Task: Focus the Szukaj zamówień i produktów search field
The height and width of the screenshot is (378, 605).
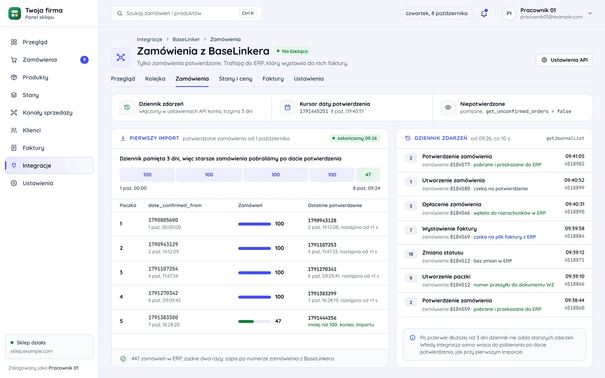Action: tap(186, 14)
